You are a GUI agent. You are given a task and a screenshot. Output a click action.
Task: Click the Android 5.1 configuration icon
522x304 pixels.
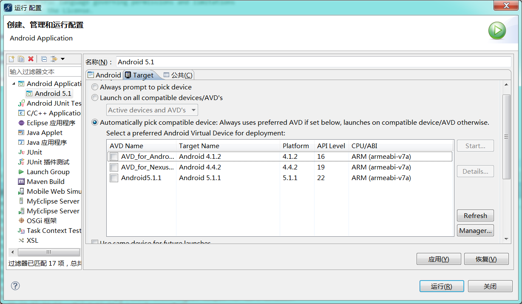pyautogui.click(x=29, y=94)
